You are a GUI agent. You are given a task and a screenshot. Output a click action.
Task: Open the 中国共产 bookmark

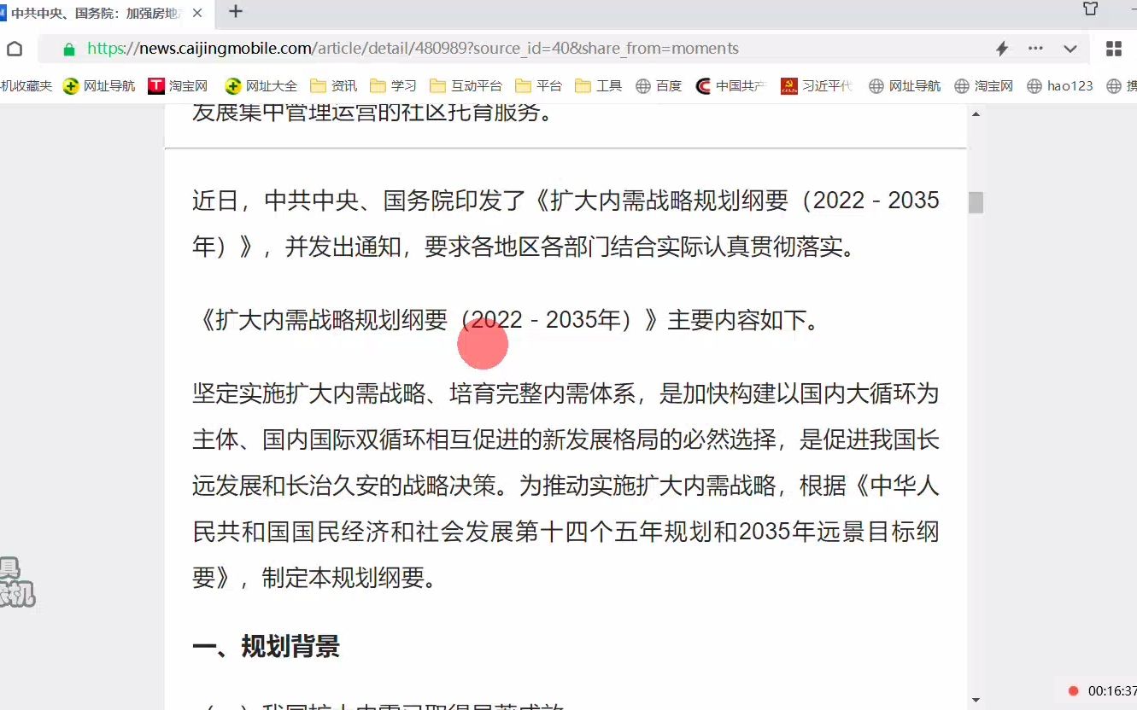tap(731, 85)
